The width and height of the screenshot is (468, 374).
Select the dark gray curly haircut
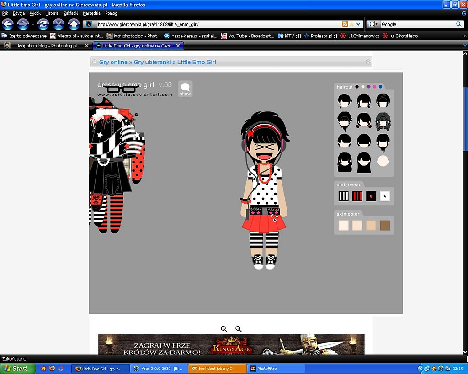coord(383,121)
